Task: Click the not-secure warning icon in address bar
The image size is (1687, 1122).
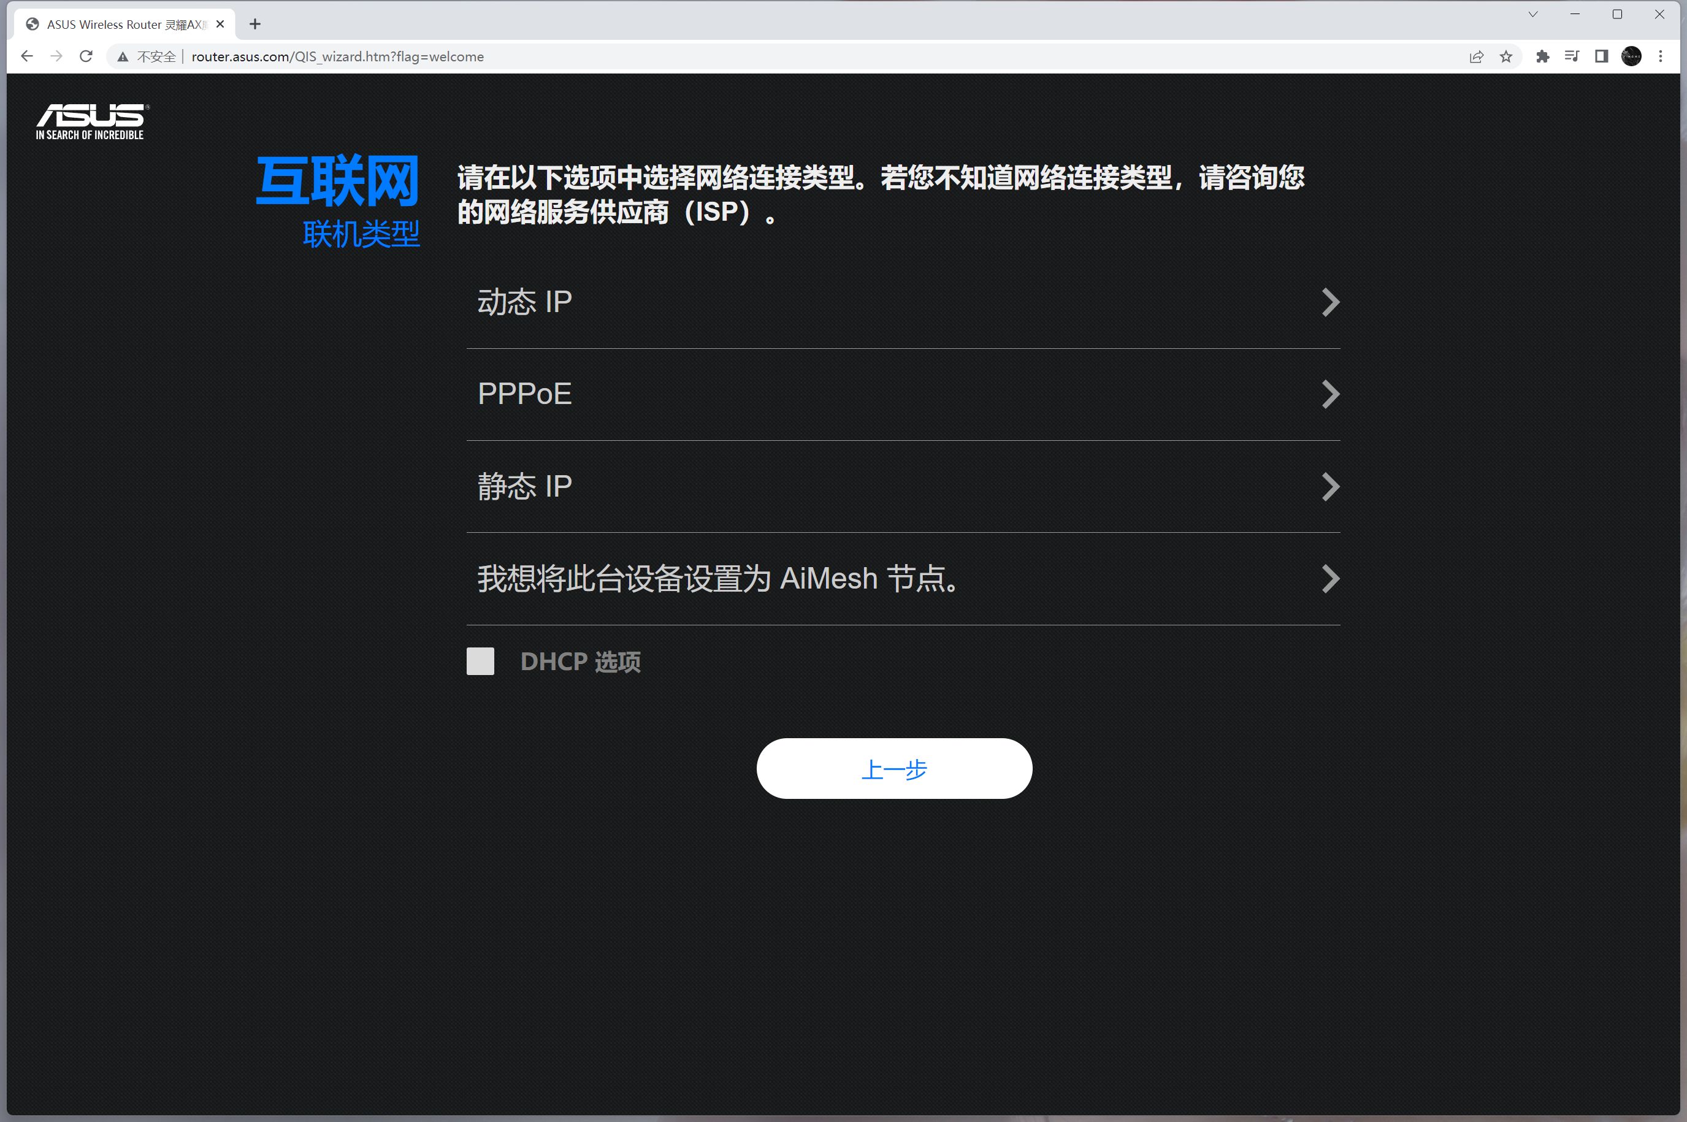Action: click(123, 56)
